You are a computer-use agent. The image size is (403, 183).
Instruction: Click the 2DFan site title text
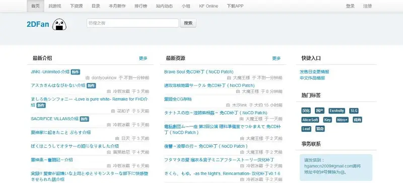[38, 24]
